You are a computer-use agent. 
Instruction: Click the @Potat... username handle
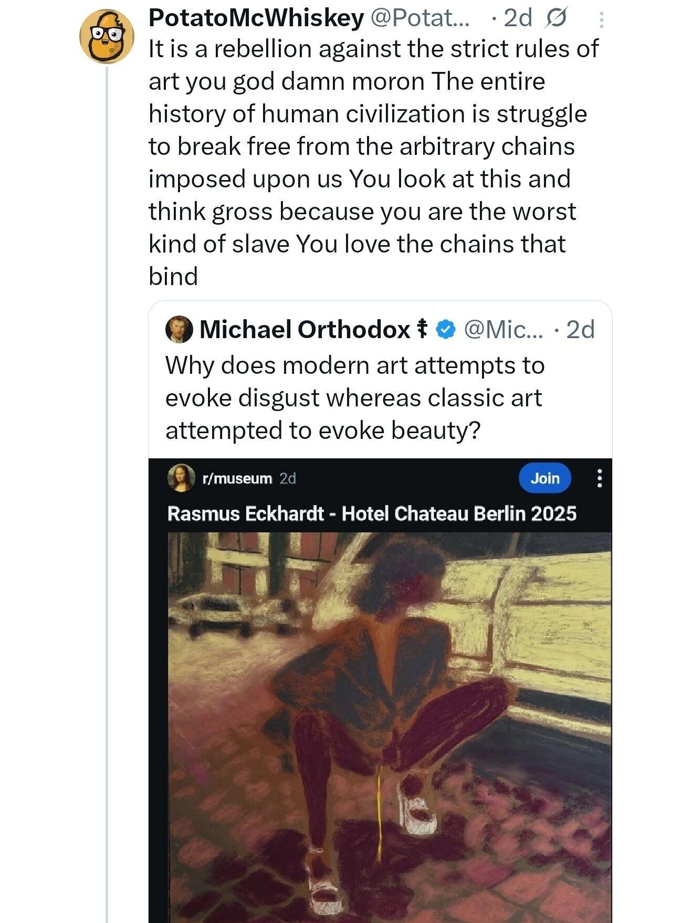421,18
